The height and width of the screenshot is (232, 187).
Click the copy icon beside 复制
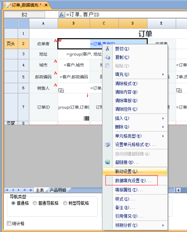pos(107,57)
